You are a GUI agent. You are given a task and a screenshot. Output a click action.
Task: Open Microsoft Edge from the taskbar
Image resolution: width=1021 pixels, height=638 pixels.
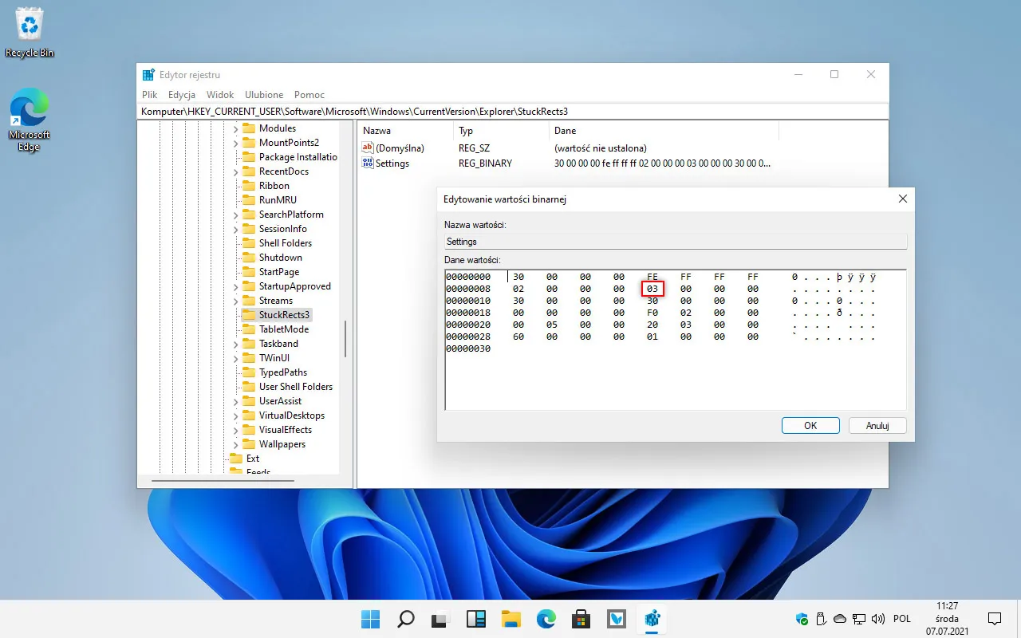(x=546, y=618)
